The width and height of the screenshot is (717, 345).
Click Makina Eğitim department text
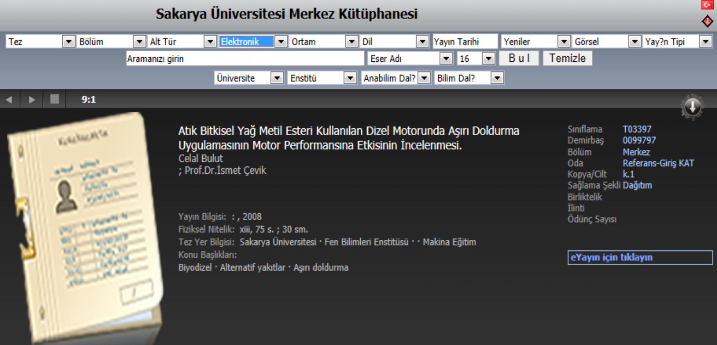pyautogui.click(x=449, y=242)
